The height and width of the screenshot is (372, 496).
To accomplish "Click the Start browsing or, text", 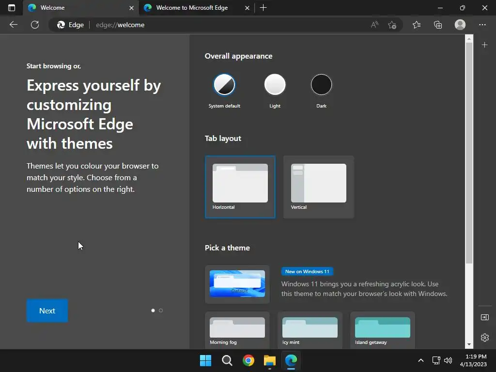I will (x=54, y=66).
